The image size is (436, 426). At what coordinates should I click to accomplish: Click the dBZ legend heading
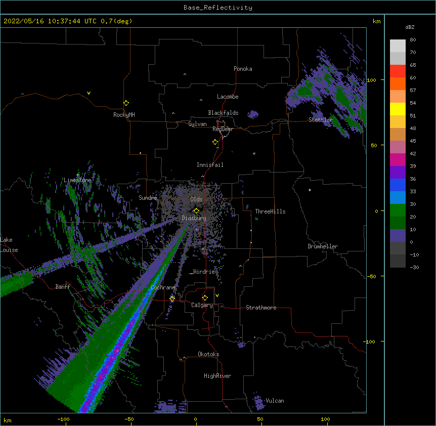point(410,27)
